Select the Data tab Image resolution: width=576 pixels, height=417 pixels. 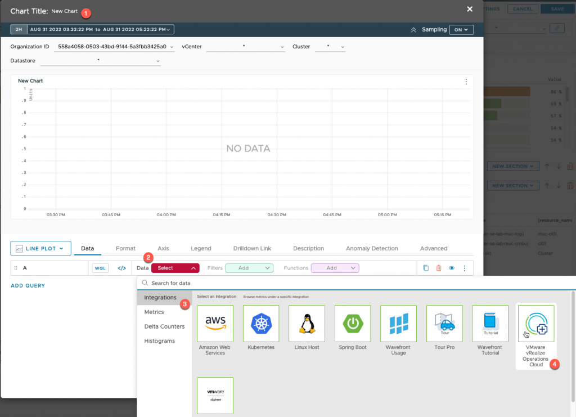[x=87, y=248]
